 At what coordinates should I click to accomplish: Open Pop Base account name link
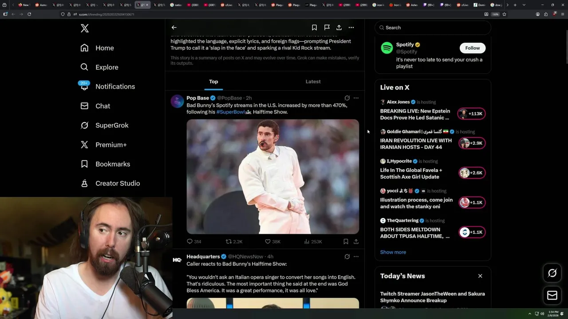[197, 98]
